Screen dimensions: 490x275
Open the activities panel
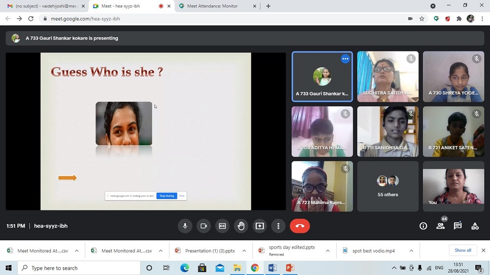point(475,226)
